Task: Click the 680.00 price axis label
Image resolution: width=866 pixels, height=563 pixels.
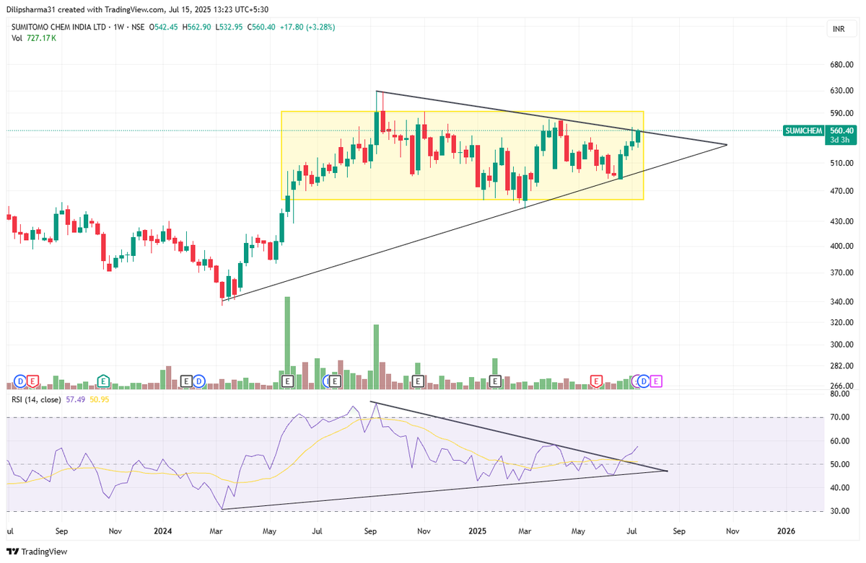Action: pos(841,65)
